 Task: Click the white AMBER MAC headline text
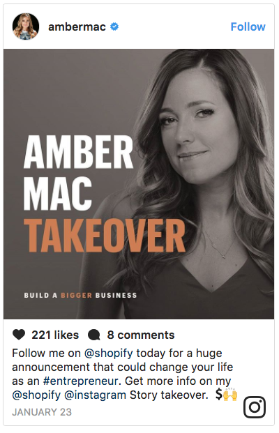[78, 173]
